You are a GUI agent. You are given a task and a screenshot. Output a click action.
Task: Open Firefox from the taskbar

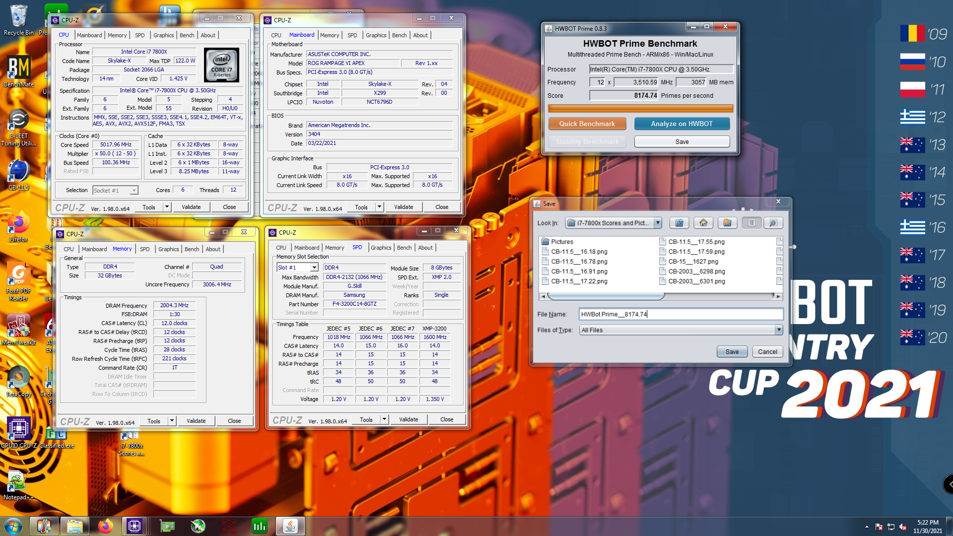click(x=105, y=526)
